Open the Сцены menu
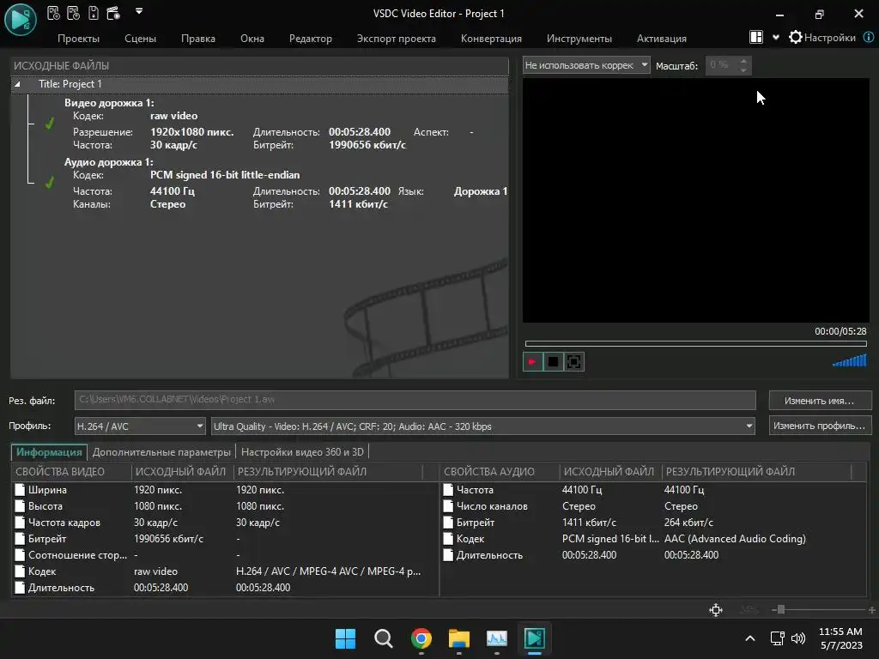Viewport: 879px width, 659px height. pyautogui.click(x=140, y=38)
